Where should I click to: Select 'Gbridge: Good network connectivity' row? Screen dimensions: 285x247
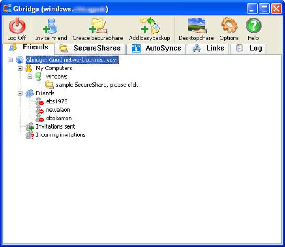pyautogui.click(x=72, y=60)
